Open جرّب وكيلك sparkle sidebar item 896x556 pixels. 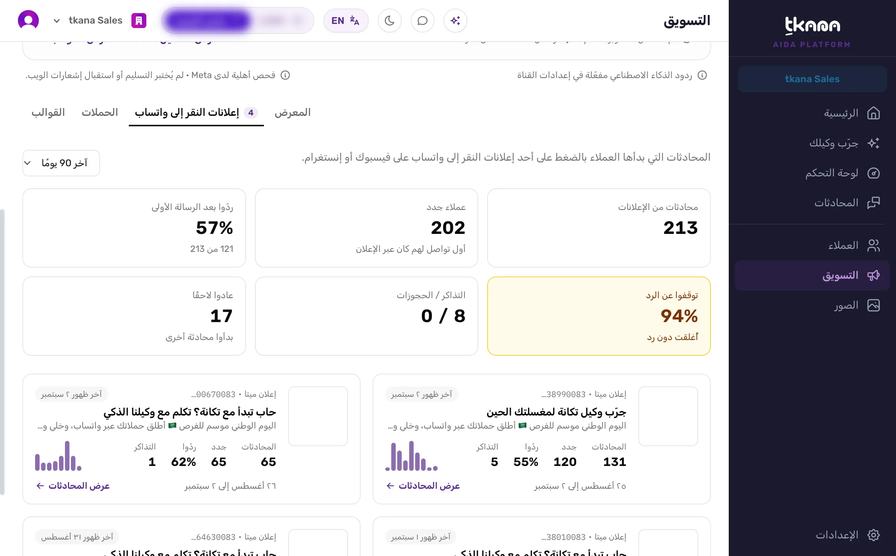click(x=812, y=143)
